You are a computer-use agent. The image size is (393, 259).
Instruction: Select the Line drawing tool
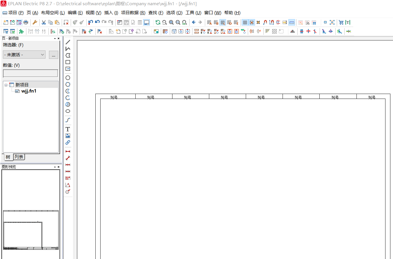coord(68,42)
